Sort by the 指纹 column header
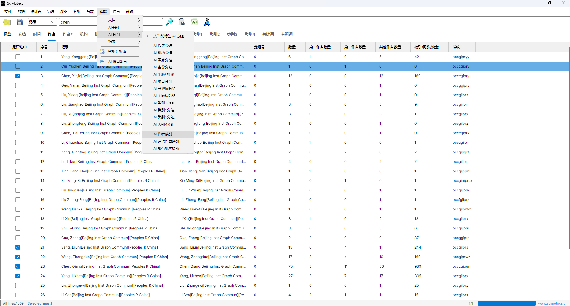The height and width of the screenshot is (306, 570). point(462,47)
